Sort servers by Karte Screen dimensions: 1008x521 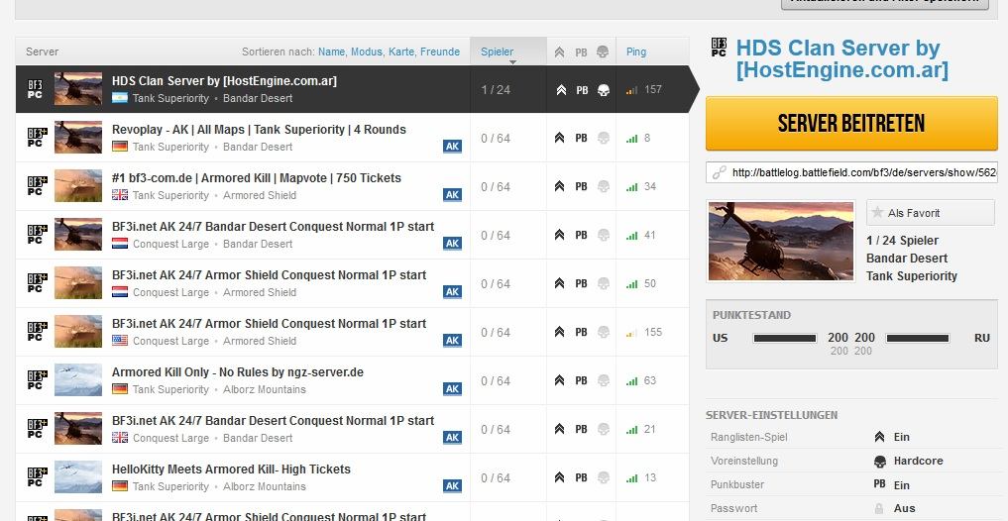coord(401,52)
